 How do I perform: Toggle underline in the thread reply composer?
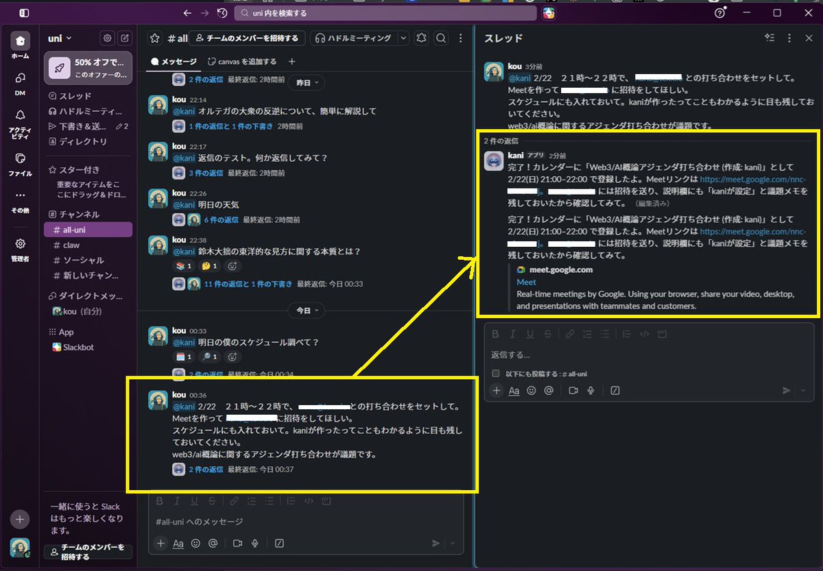(530, 334)
